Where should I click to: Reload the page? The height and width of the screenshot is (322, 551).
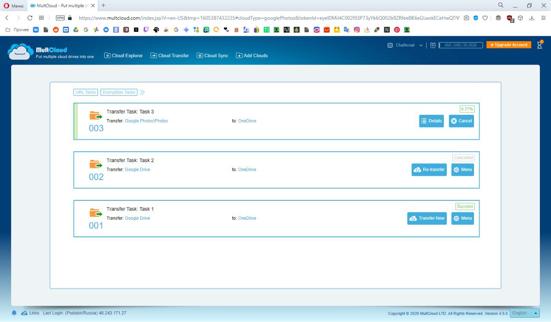point(30,18)
